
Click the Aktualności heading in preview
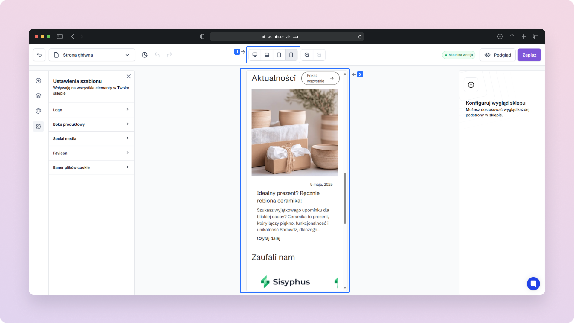click(274, 78)
